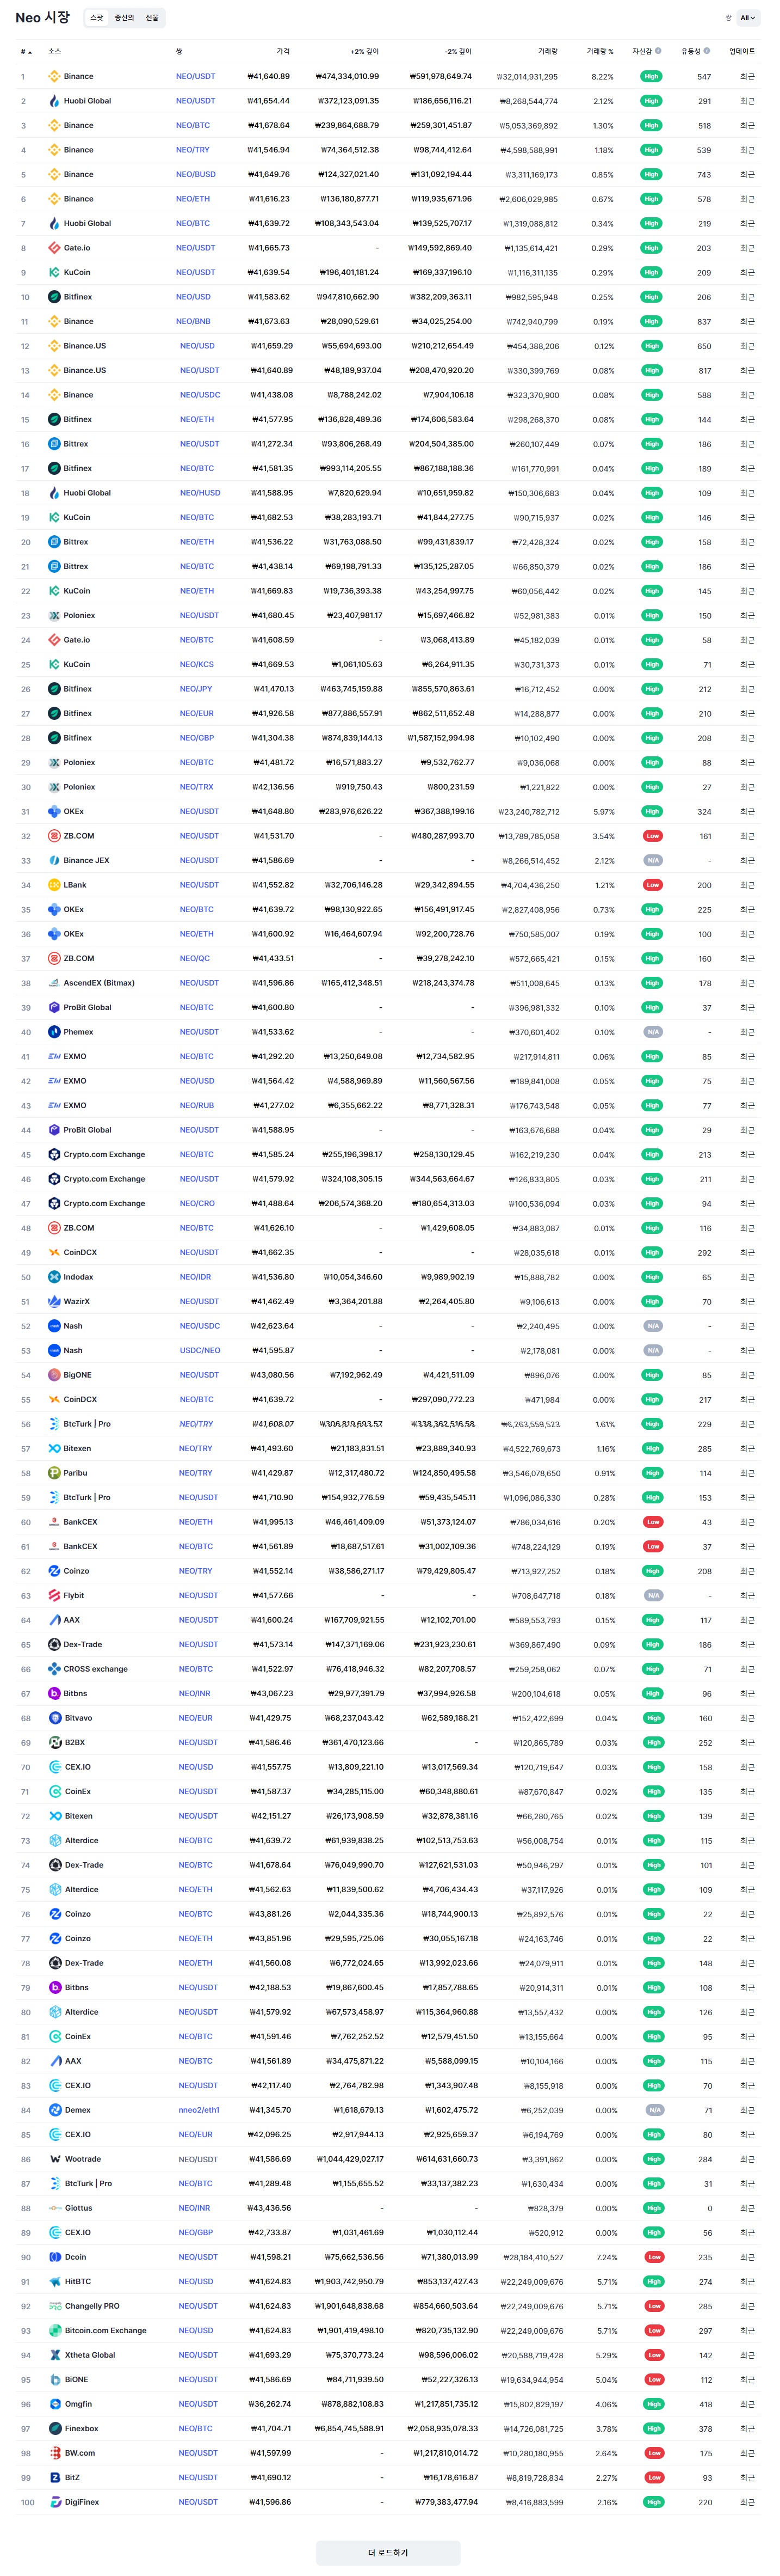Screen dimensions: 780x2576
Task: Open the BitZ exchange link
Action: pos(72,2477)
